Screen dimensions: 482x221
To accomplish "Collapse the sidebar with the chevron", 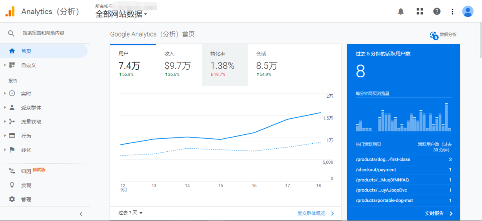I will tap(81, 214).
